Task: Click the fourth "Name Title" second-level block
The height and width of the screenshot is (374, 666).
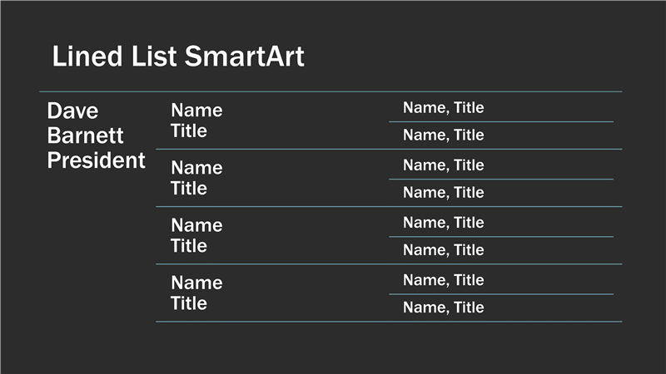Action: [x=196, y=293]
